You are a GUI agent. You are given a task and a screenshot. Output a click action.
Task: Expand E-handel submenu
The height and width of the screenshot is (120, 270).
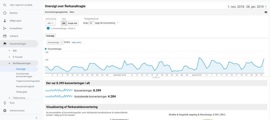point(9,57)
